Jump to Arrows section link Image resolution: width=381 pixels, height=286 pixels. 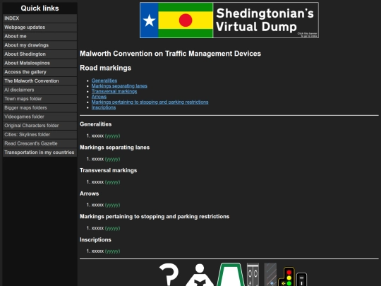99,97
